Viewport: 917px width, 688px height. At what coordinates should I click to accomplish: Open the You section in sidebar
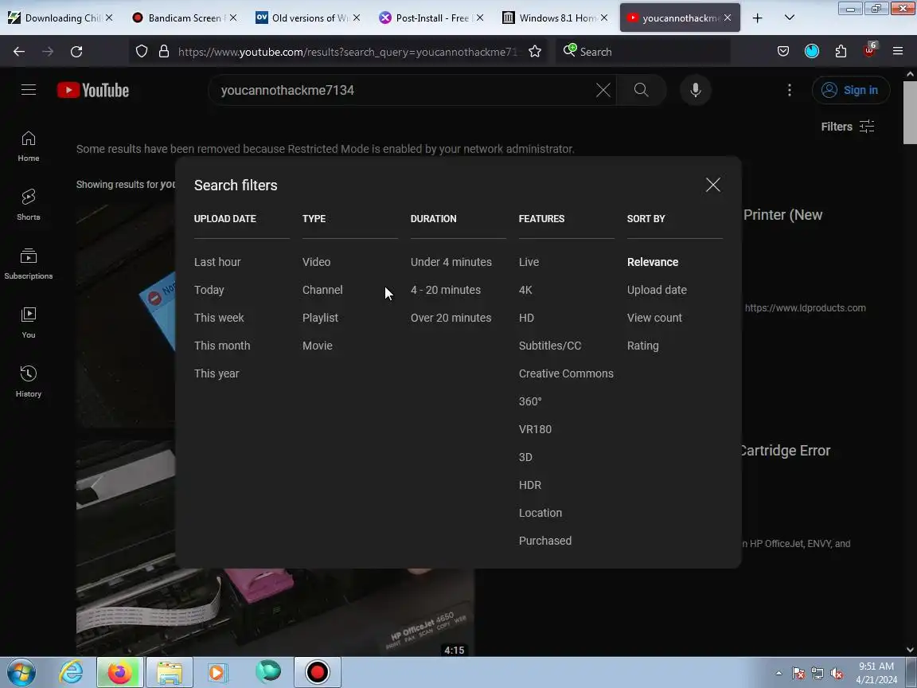click(29, 323)
